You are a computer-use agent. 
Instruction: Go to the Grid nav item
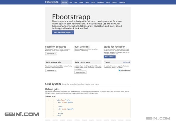click(x=71, y=2)
